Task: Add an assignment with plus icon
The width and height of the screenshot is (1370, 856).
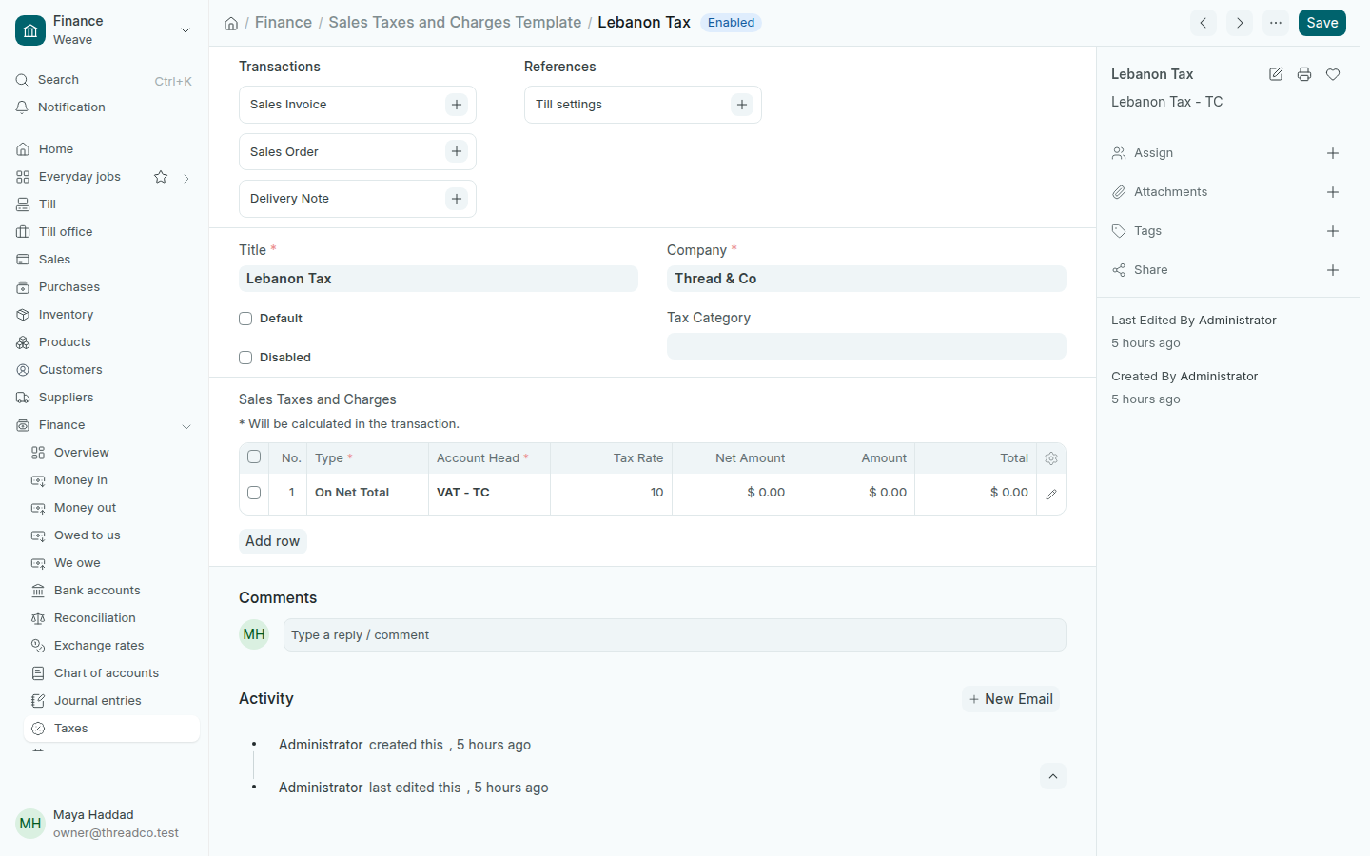Action: [1333, 153]
